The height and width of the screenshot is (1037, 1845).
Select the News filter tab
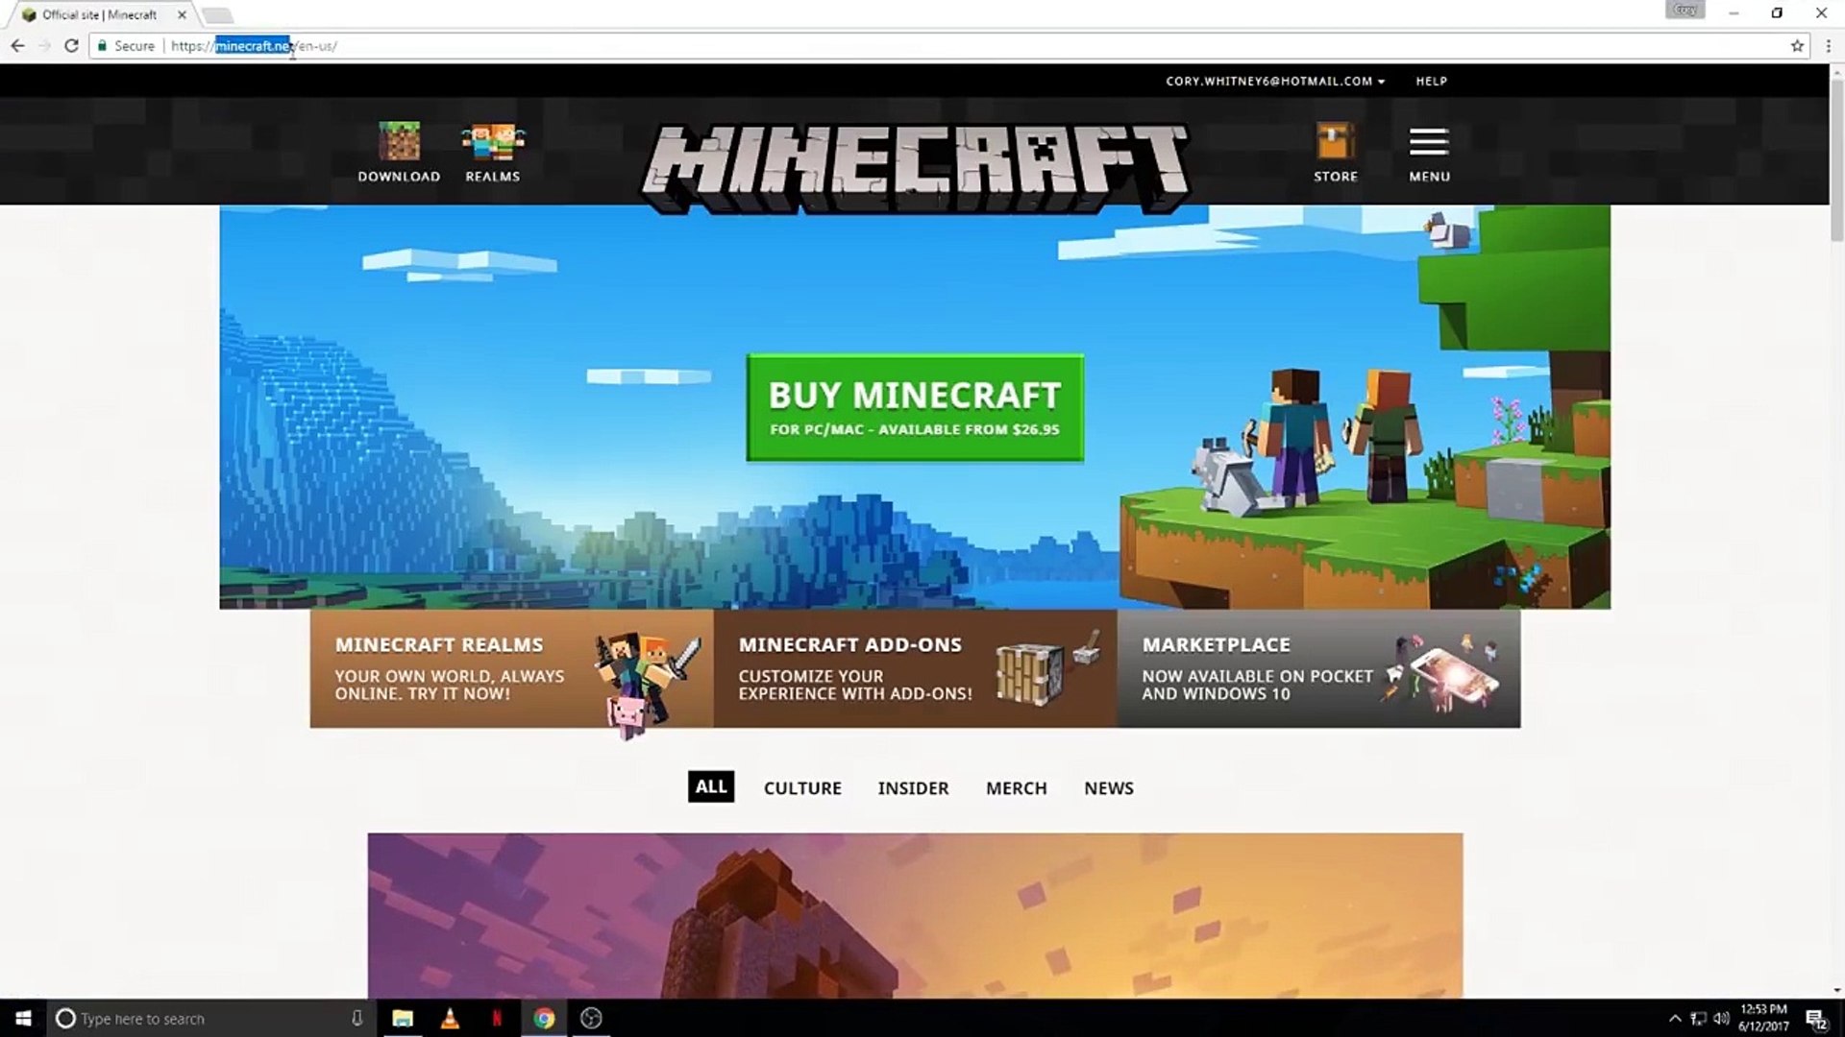point(1109,787)
